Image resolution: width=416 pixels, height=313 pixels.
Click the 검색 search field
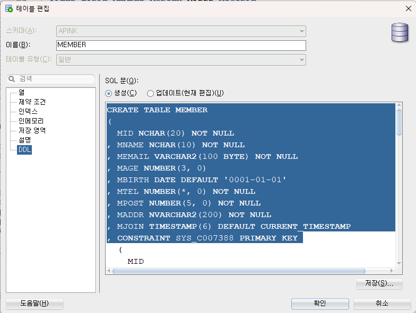point(51,79)
